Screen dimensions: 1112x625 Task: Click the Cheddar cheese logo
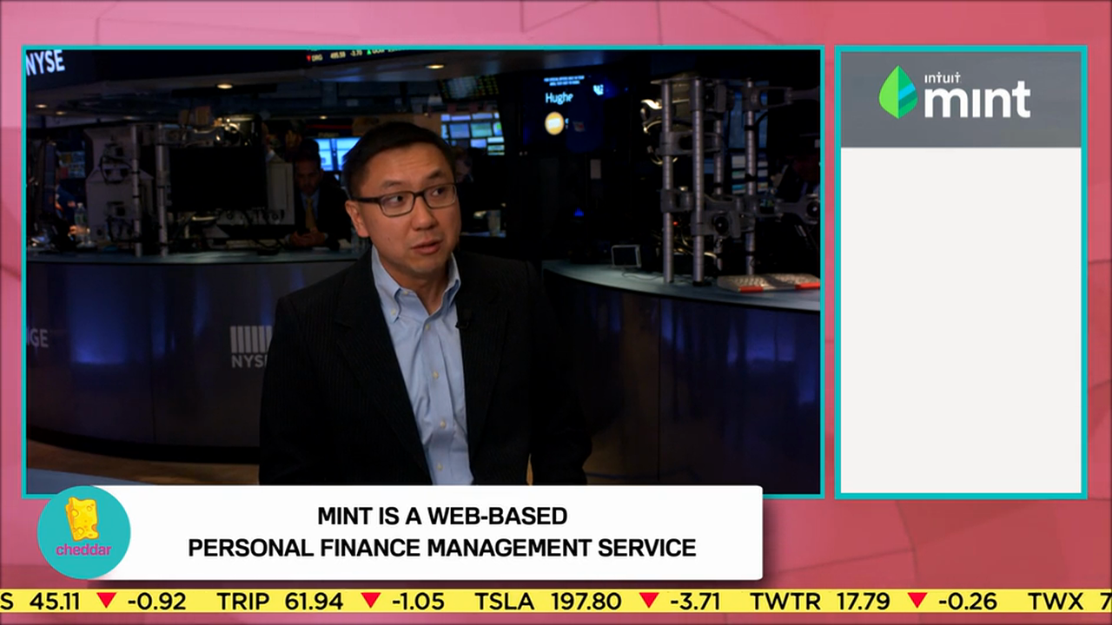pos(83,532)
